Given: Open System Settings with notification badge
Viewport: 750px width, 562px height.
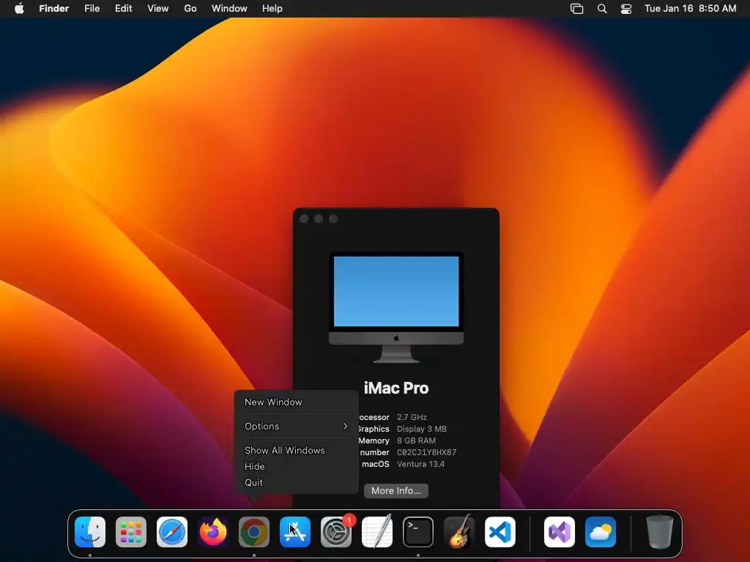Looking at the screenshot, I should (336, 532).
